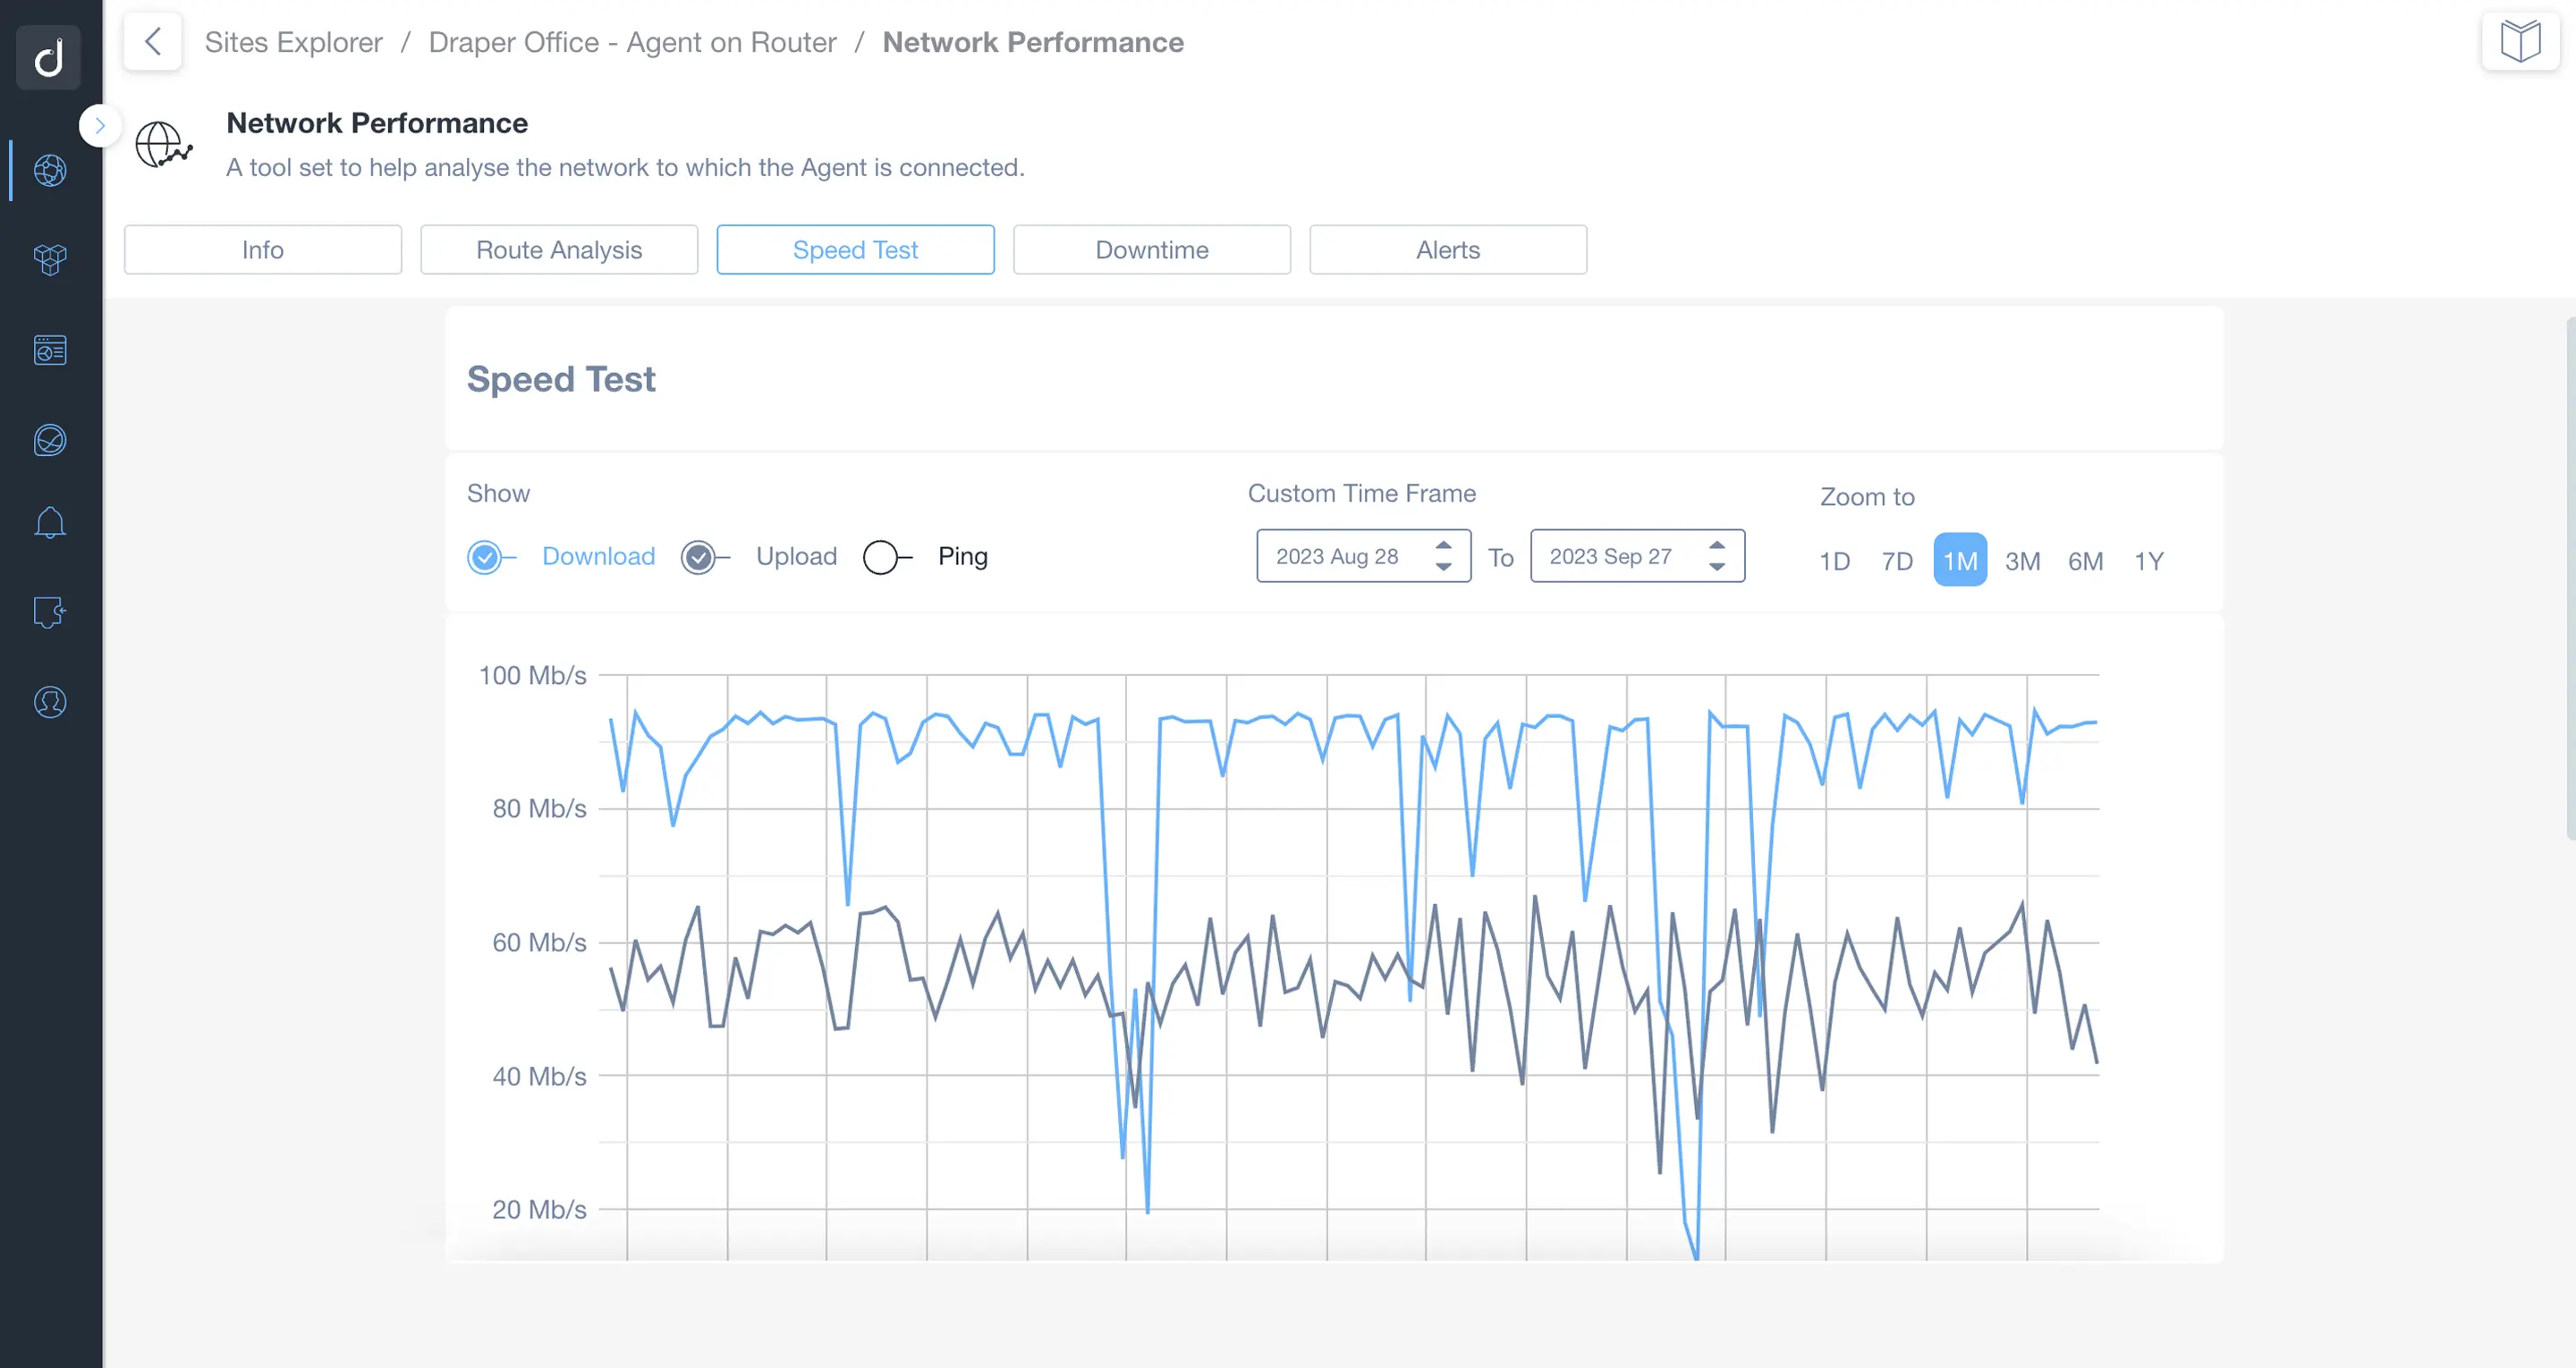Open the Domotz logo in the sidebar
This screenshot has width=2576, height=1368.
(x=48, y=57)
